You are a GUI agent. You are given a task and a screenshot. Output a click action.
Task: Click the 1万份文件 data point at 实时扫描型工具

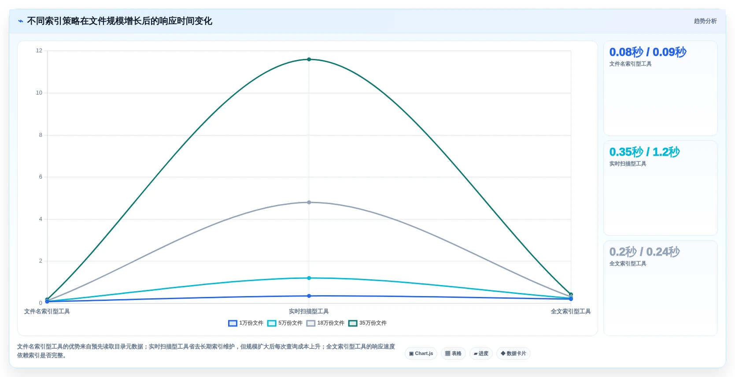(x=309, y=296)
